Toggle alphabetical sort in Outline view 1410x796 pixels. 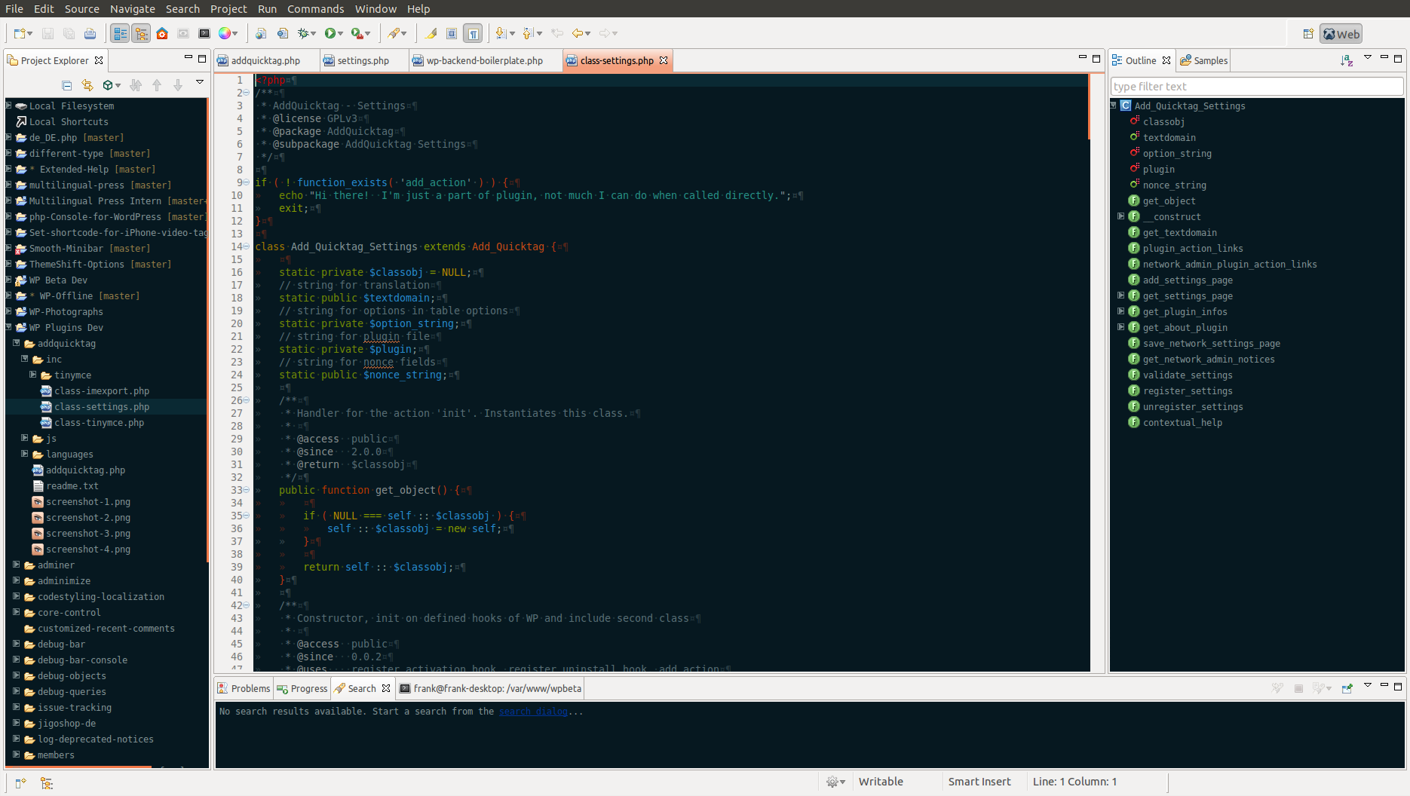pyautogui.click(x=1347, y=60)
